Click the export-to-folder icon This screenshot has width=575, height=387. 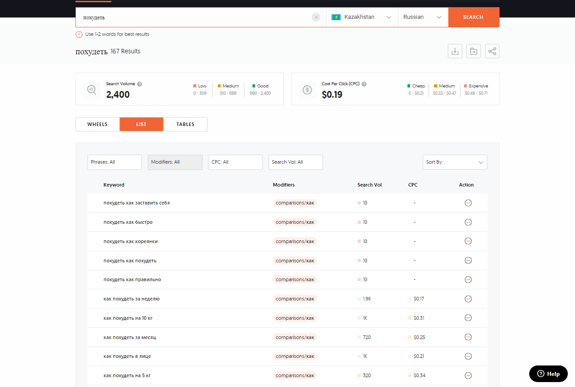[x=473, y=51]
